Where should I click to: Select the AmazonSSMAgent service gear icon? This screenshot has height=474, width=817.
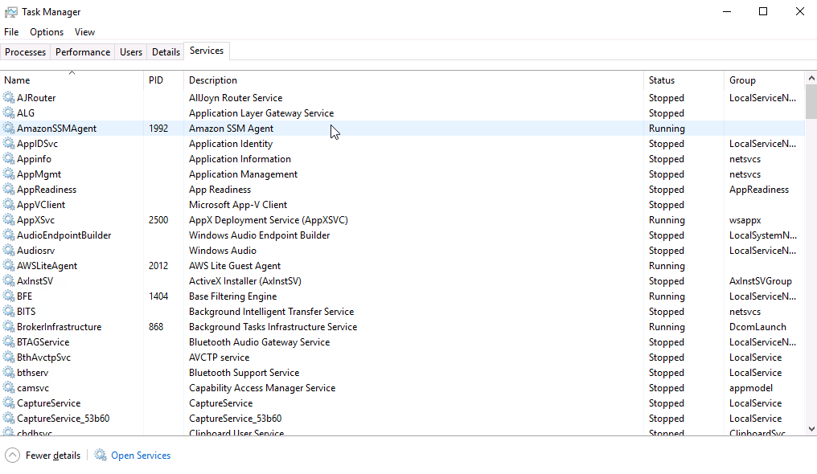[9, 128]
